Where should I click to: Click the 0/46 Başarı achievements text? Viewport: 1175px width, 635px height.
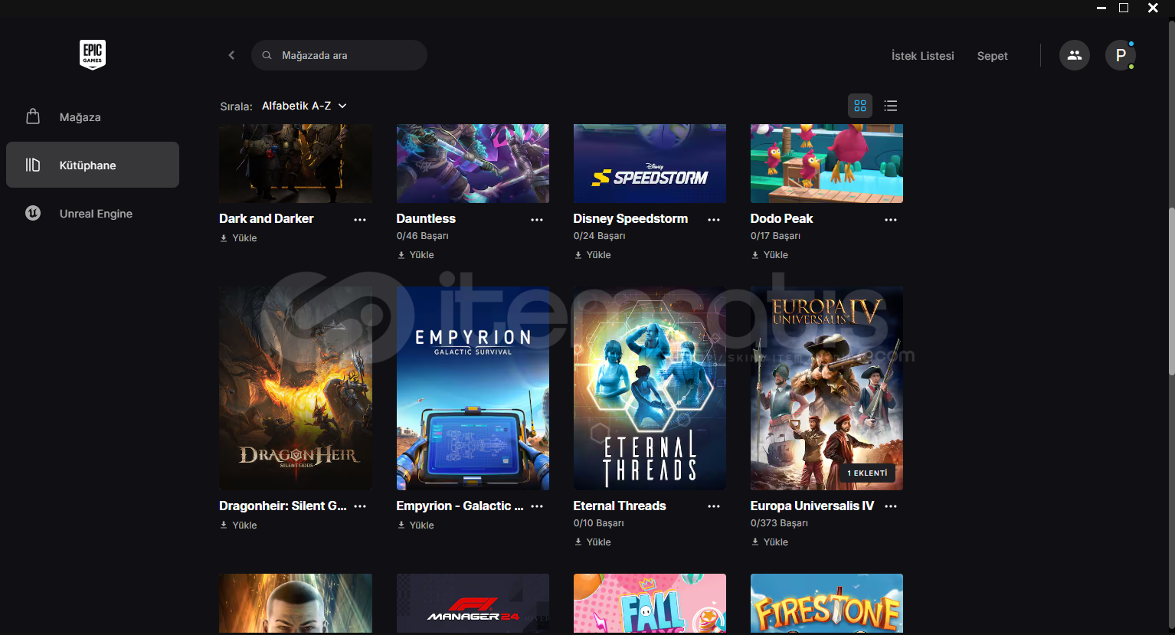(x=423, y=236)
